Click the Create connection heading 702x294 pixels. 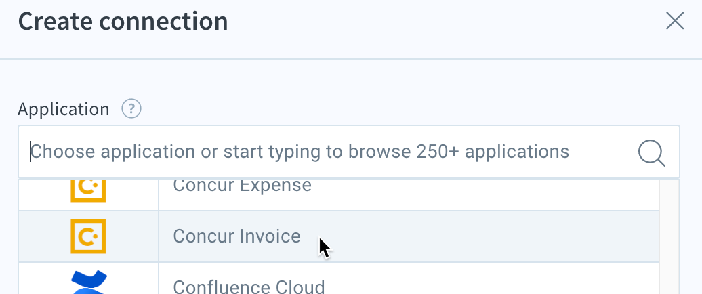point(123,21)
